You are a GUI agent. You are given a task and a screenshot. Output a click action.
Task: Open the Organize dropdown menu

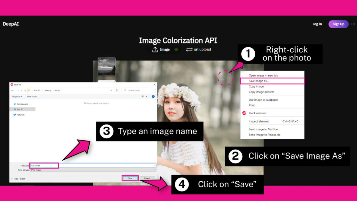click(x=17, y=96)
